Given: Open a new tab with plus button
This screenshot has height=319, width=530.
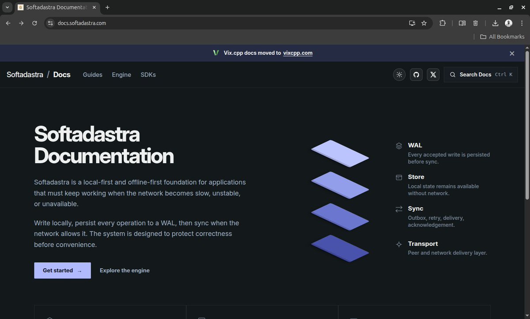Looking at the screenshot, I should (107, 8).
